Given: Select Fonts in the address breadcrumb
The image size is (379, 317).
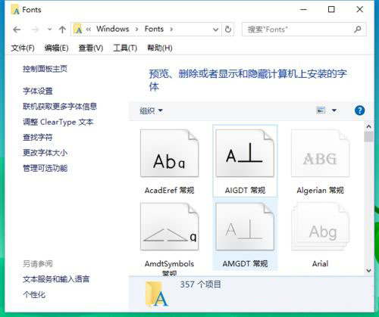Looking at the screenshot, I should pos(154,29).
